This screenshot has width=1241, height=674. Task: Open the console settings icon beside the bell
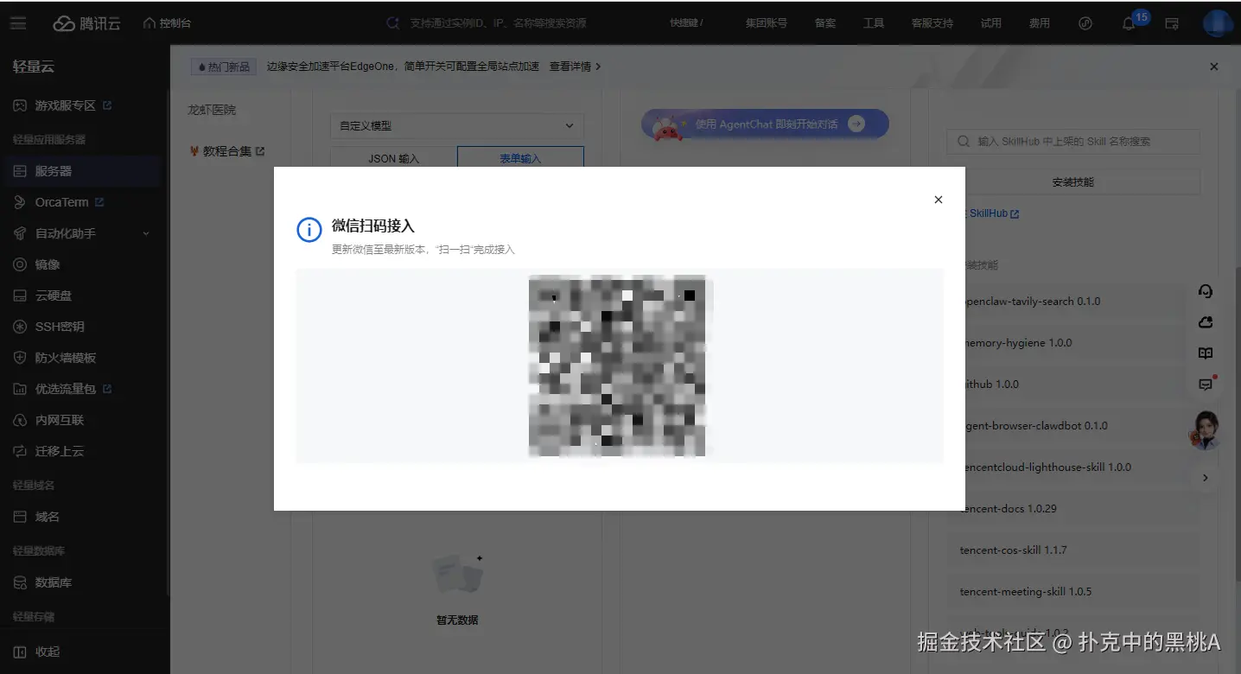(1172, 23)
